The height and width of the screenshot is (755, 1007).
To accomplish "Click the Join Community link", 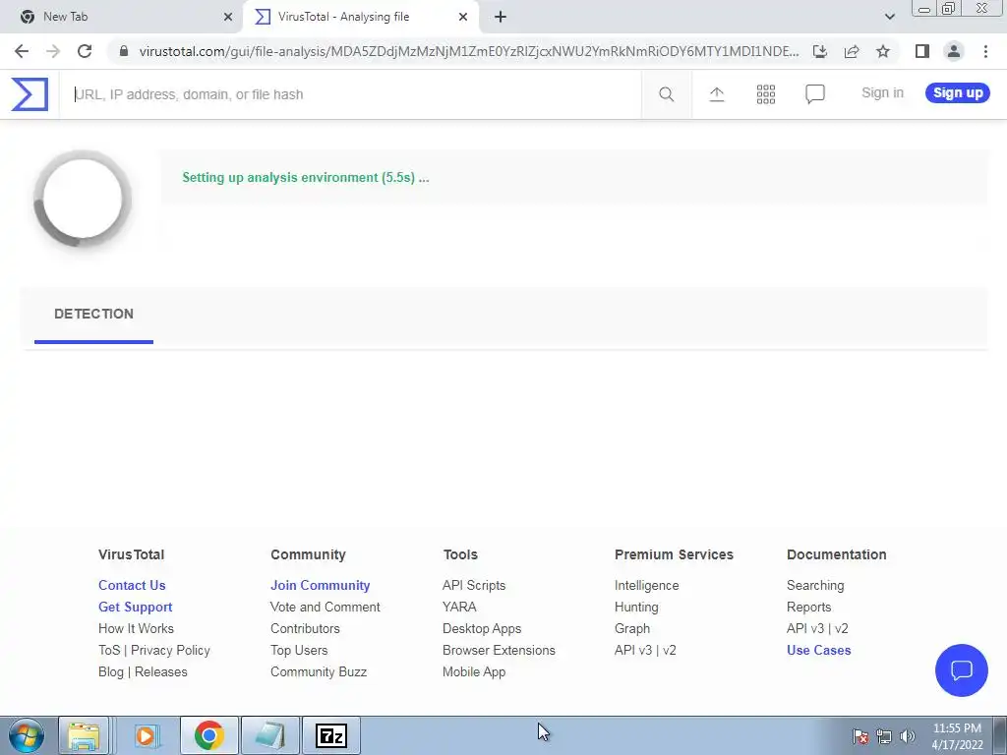I will (x=320, y=586).
